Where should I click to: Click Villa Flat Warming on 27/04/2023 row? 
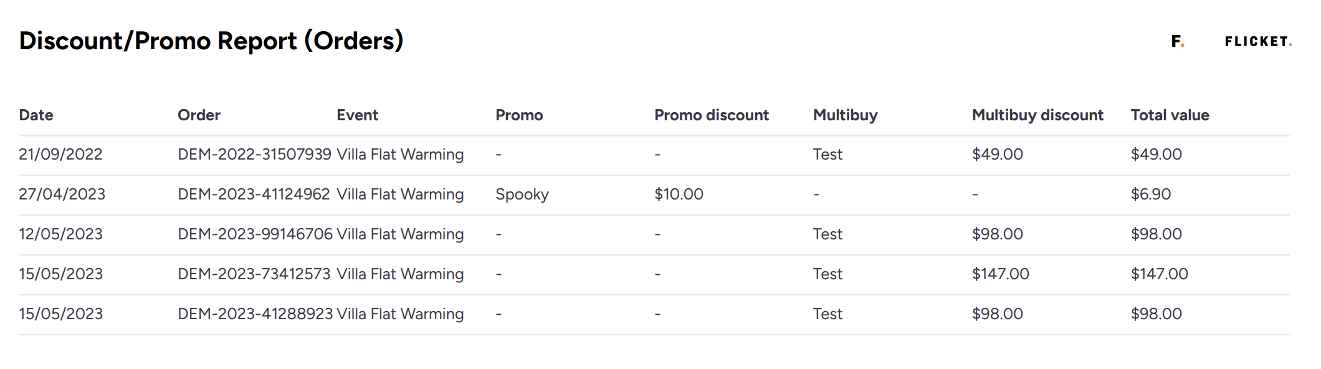[400, 194]
